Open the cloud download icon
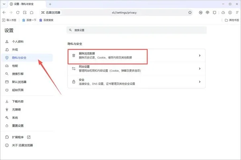This screenshot has width=241, height=160. (223, 12)
